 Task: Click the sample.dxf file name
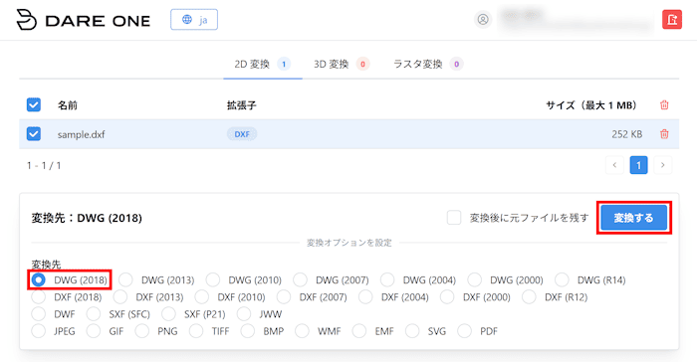point(81,134)
